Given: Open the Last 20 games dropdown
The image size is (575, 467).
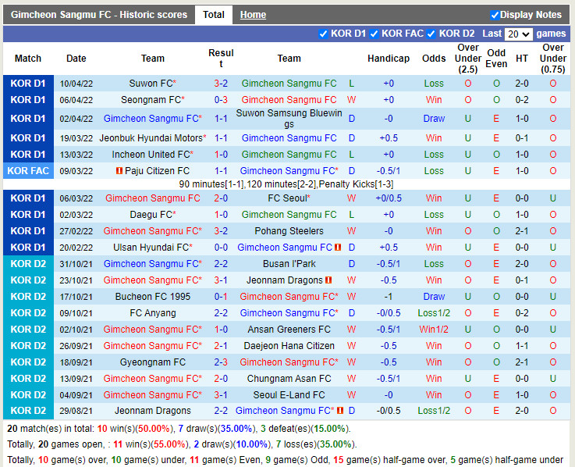Looking at the screenshot, I should point(519,34).
